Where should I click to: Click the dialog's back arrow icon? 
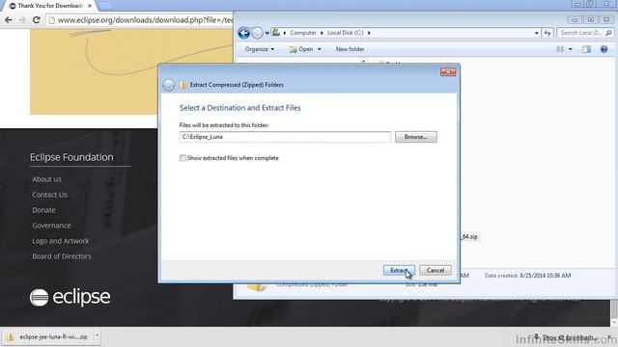coord(169,85)
